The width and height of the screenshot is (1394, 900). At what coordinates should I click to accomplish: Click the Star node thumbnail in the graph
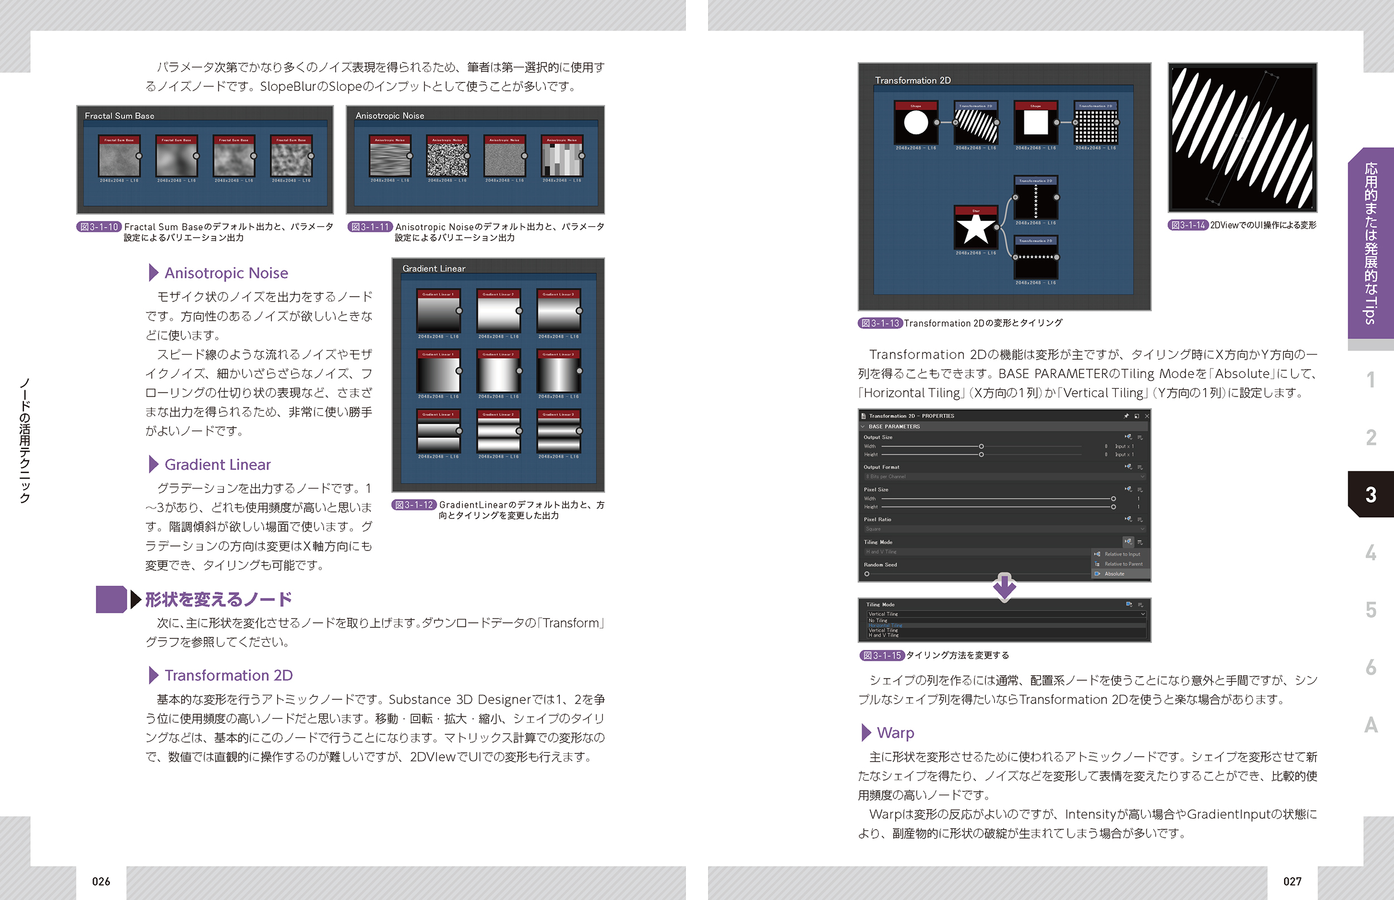[975, 230]
